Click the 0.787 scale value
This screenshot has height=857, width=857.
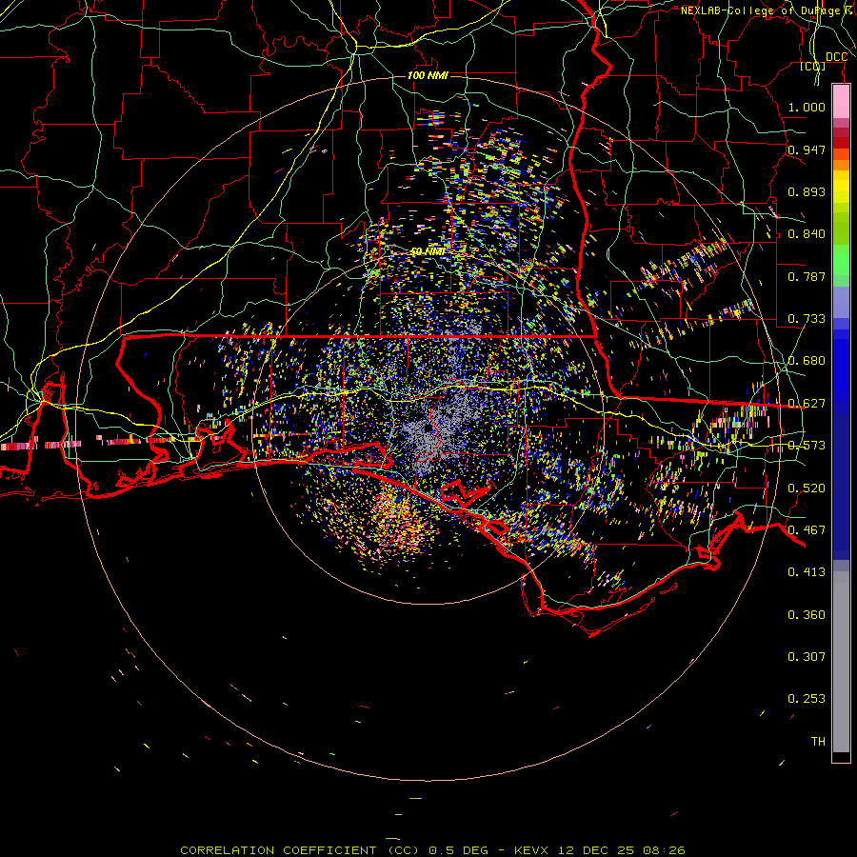tap(807, 276)
